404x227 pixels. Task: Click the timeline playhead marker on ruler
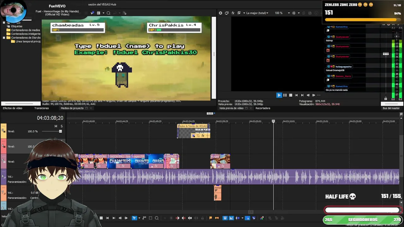[273, 121]
